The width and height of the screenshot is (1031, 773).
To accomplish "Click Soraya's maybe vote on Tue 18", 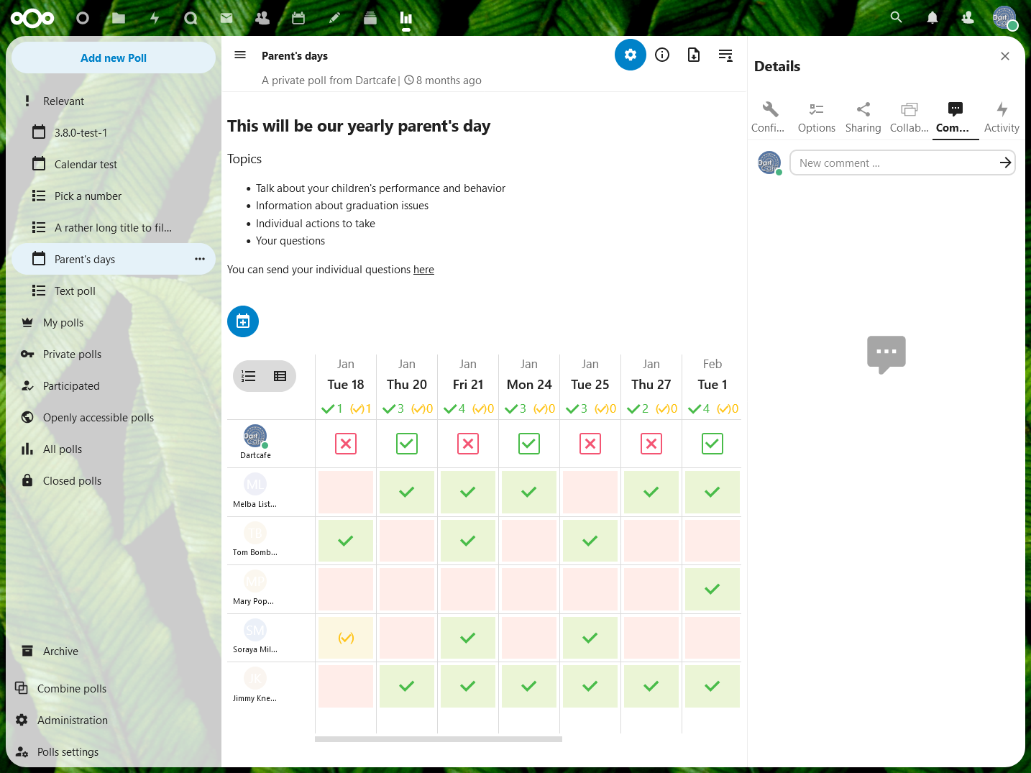I will [x=346, y=638].
